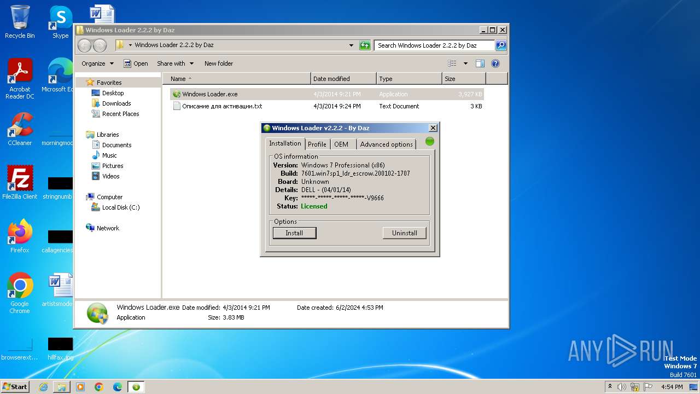Switch to the Profile tab

317,144
